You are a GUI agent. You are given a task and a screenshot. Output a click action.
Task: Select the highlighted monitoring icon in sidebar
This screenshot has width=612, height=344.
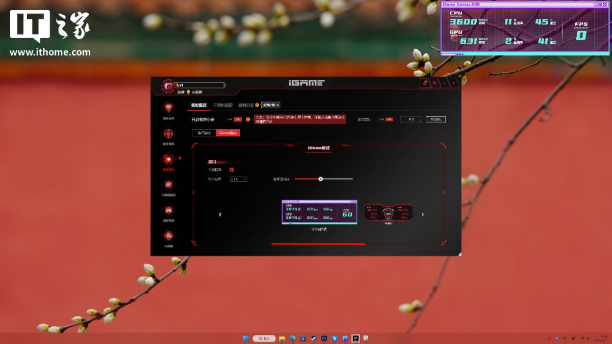pos(168,159)
